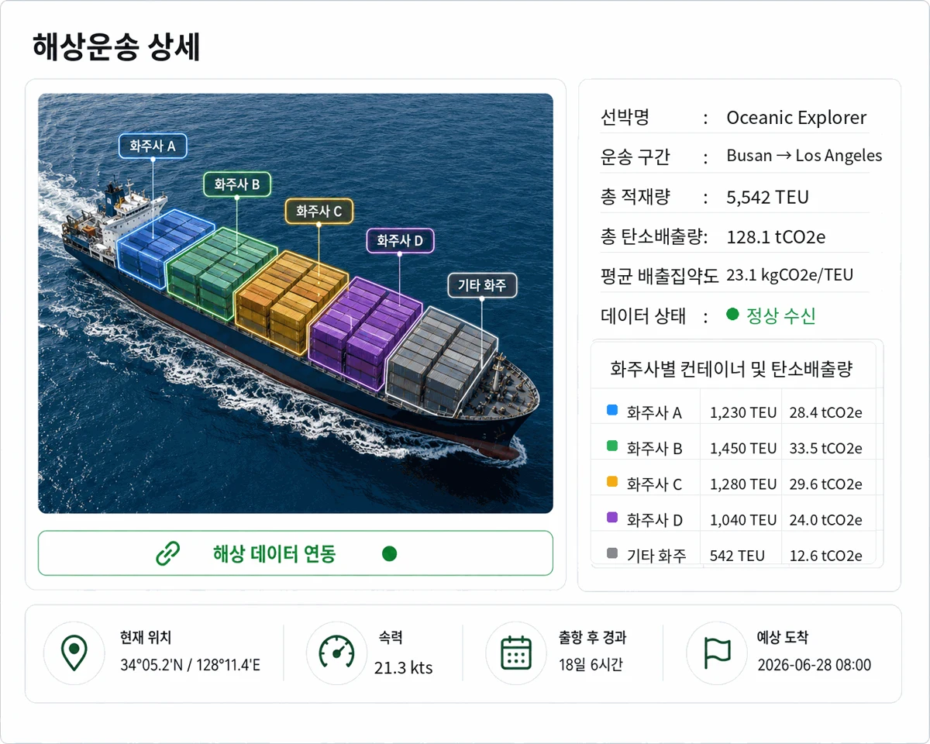Image resolution: width=930 pixels, height=744 pixels.
Task: Click the 33.5 tCO2e cell
Action: click(825, 448)
